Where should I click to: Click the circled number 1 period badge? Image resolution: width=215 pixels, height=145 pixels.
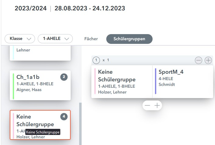click(96, 60)
